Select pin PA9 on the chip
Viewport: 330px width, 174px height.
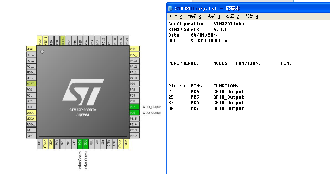pos(134,84)
